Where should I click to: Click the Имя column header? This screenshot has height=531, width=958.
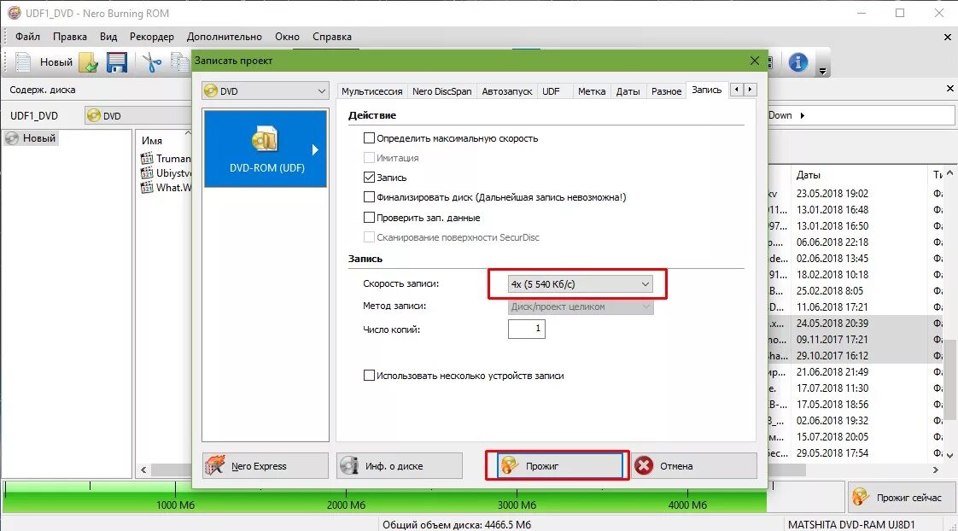click(x=151, y=141)
